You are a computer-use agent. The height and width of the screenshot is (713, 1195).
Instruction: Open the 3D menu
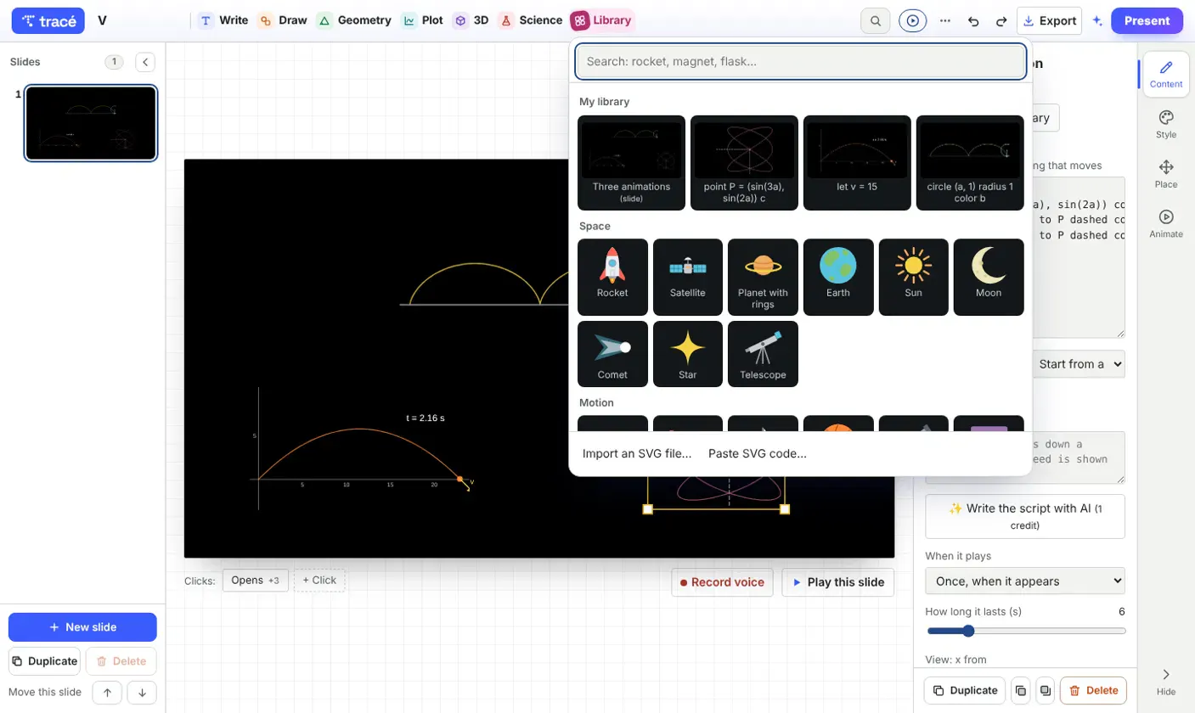[471, 20]
